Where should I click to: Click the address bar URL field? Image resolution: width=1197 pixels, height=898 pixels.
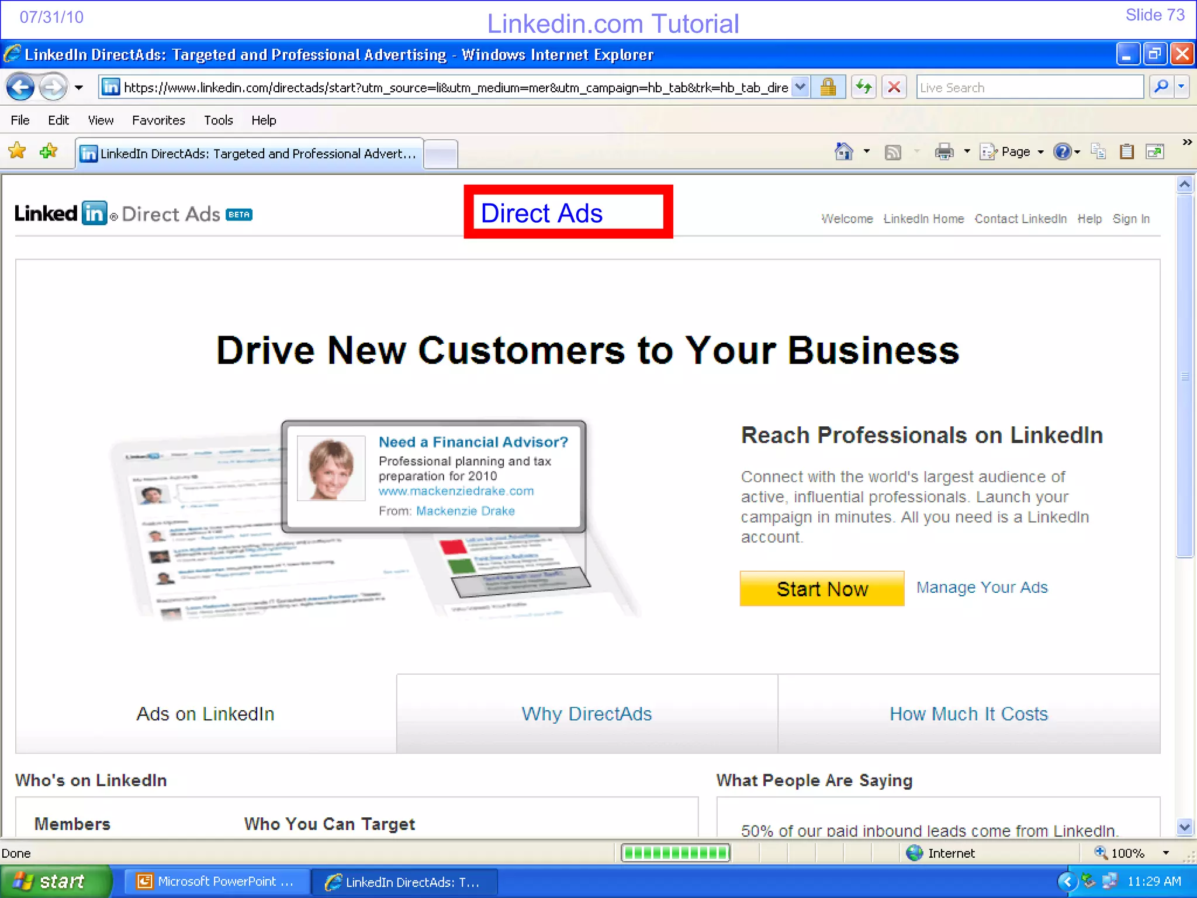[446, 88]
